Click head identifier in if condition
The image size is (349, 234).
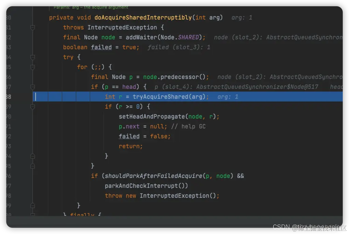tap(129, 87)
